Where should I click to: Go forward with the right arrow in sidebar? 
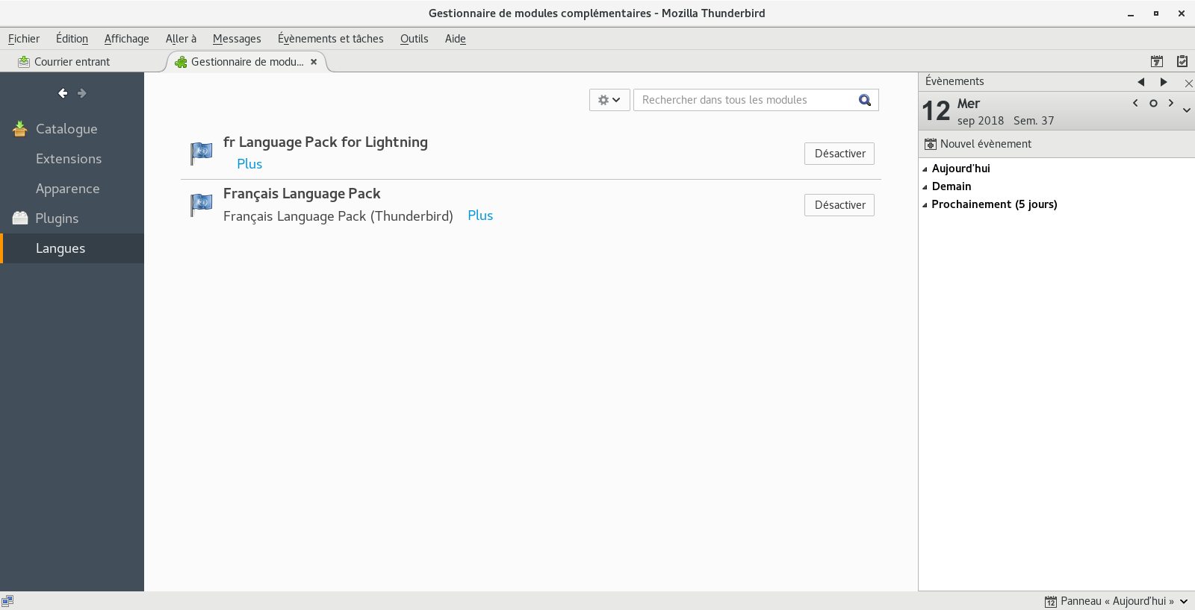tap(82, 93)
